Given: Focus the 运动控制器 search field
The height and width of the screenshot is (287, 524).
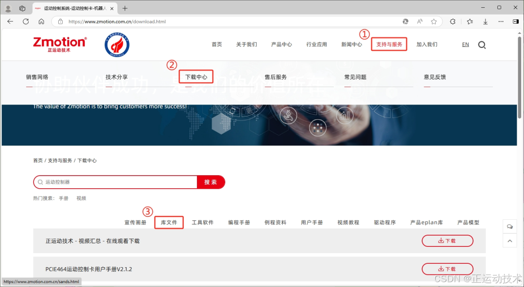Looking at the screenshot, I should pyautogui.click(x=115, y=182).
